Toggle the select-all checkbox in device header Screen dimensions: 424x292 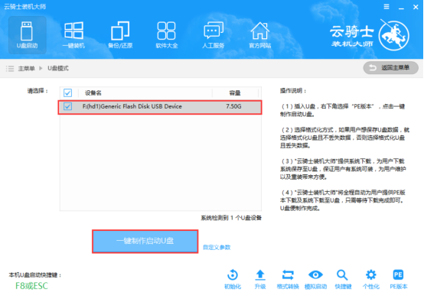[x=67, y=93]
